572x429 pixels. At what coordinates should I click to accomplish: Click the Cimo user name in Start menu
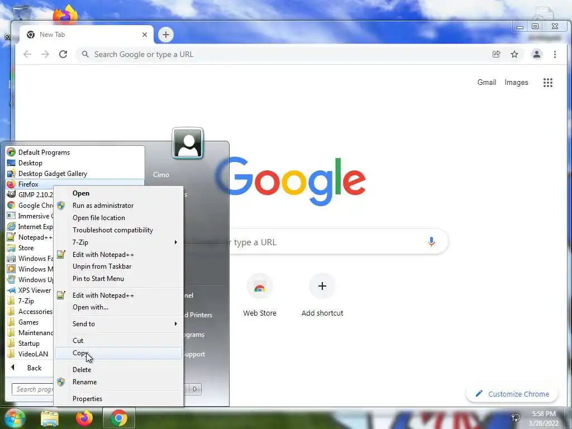click(161, 175)
